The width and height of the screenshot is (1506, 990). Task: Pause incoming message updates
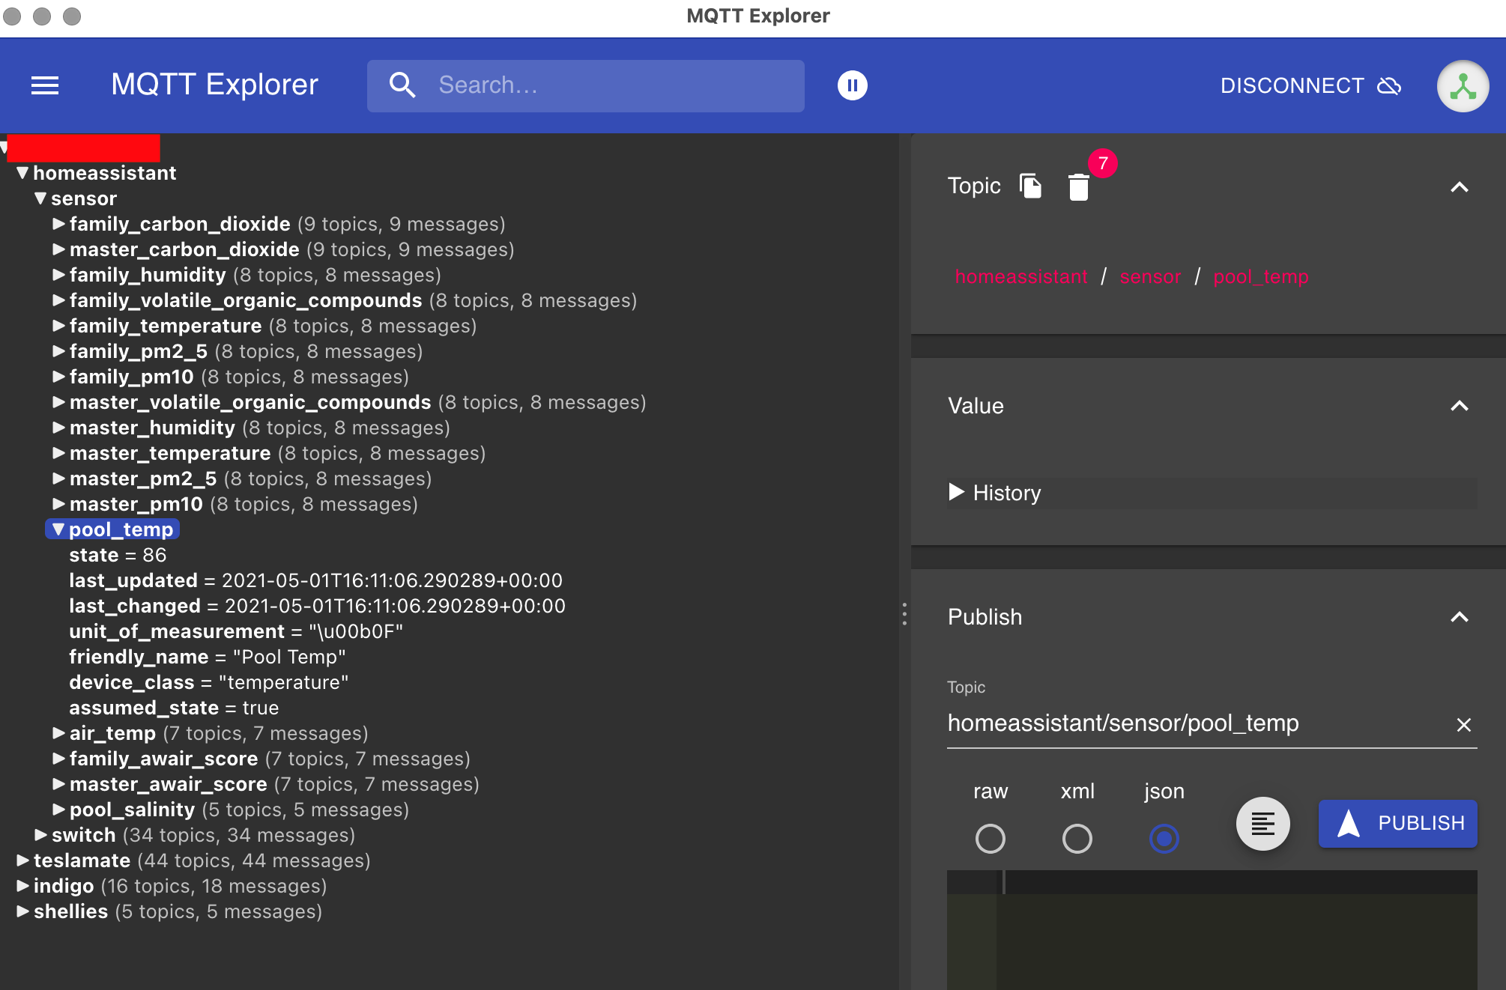[x=852, y=85]
